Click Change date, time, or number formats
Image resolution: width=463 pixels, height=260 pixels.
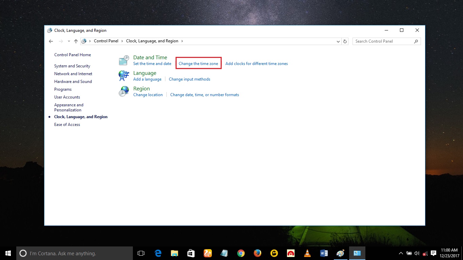pyautogui.click(x=204, y=95)
